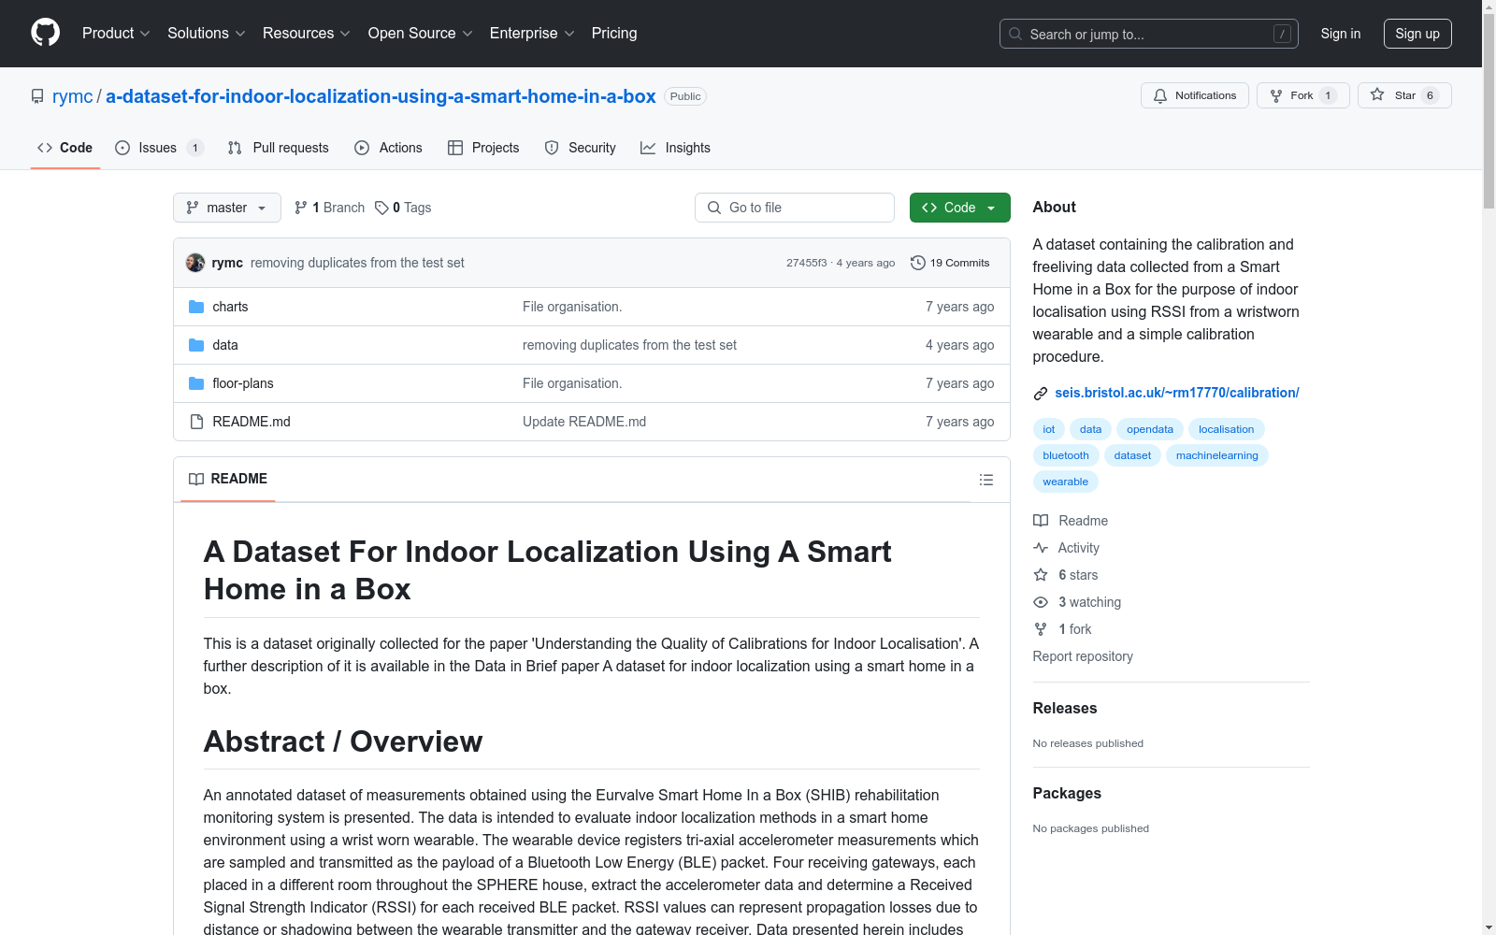Open the Insights tab
This screenshot has height=935, width=1496.
pyautogui.click(x=676, y=148)
